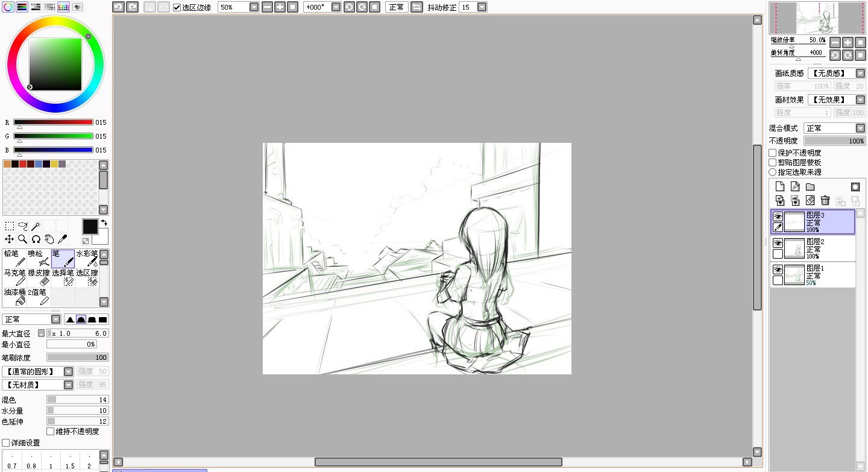Viewport: 868px width, 472px height.
Task: Toggle the 选区边缘 checkbox
Action: (x=177, y=7)
